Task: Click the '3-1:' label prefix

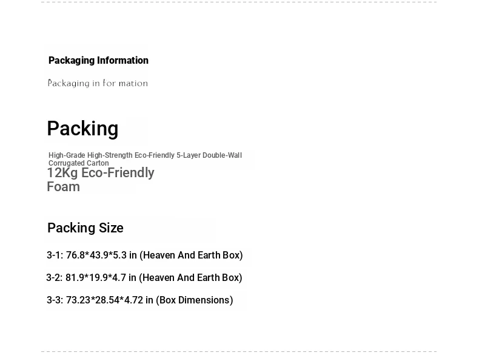Action: [55, 255]
